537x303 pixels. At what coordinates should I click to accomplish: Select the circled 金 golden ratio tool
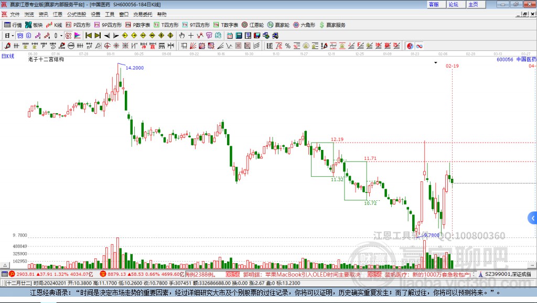pos(306,46)
